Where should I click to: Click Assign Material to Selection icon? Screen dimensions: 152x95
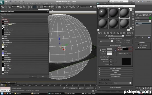tap(104, 33)
